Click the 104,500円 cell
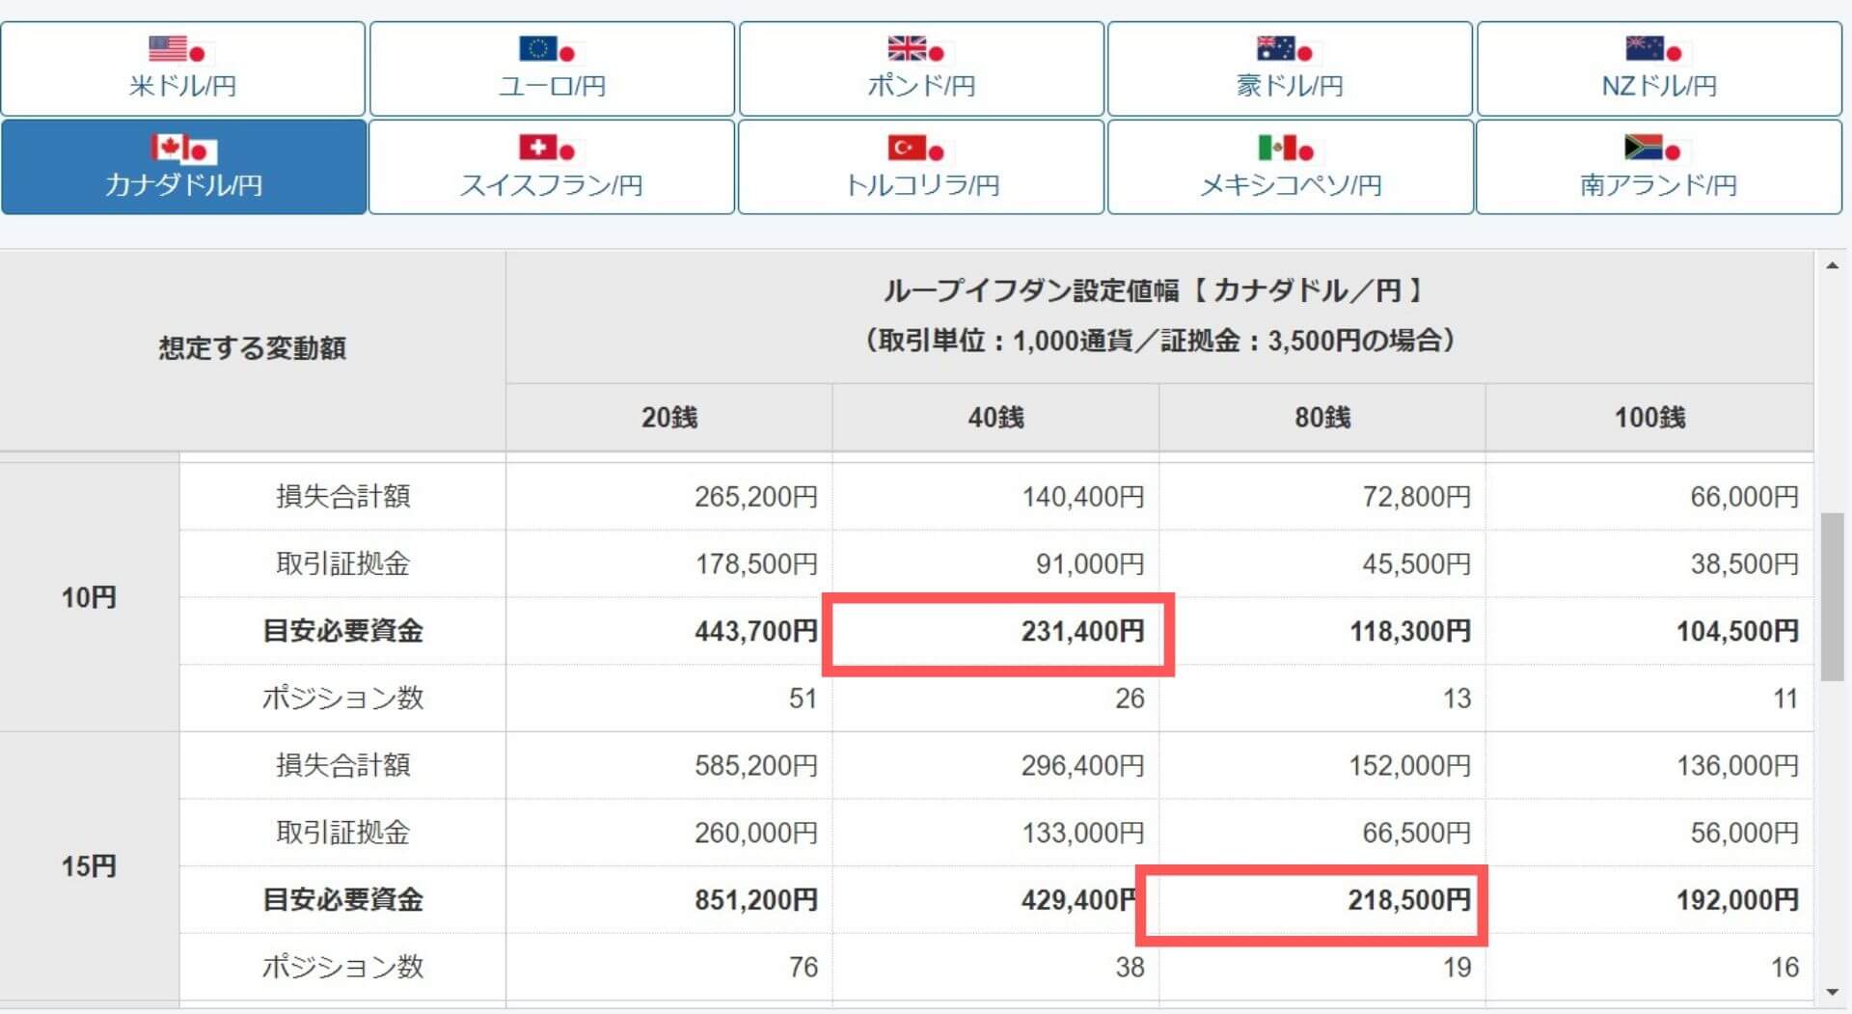This screenshot has height=1014, width=1852. coord(1649,631)
